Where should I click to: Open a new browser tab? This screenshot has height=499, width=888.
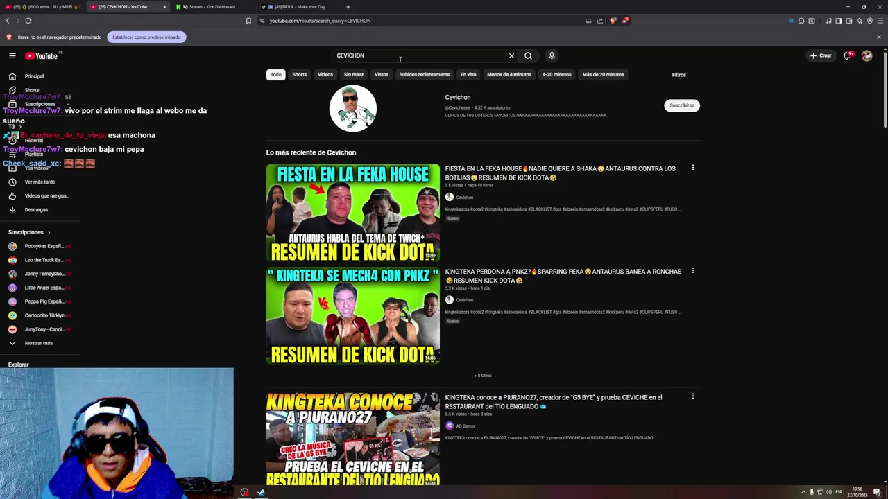348,7
